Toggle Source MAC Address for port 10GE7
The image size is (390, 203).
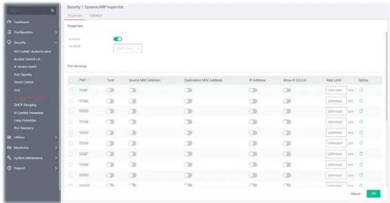coord(132,154)
